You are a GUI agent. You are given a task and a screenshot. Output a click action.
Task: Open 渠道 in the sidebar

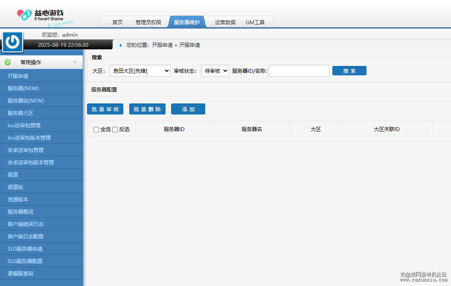click(41, 174)
